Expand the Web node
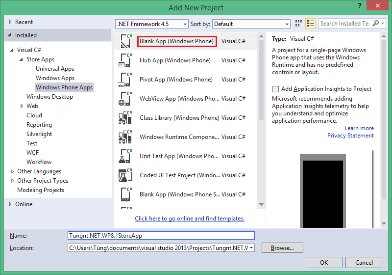 coord(22,106)
